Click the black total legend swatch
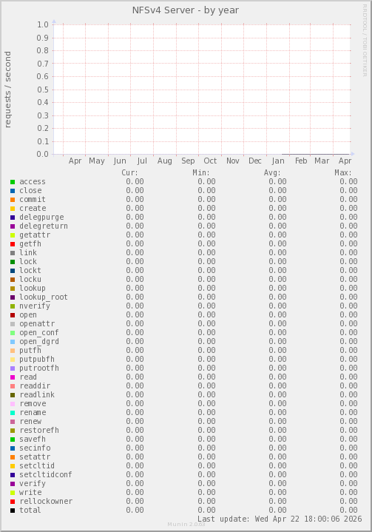 13,511
